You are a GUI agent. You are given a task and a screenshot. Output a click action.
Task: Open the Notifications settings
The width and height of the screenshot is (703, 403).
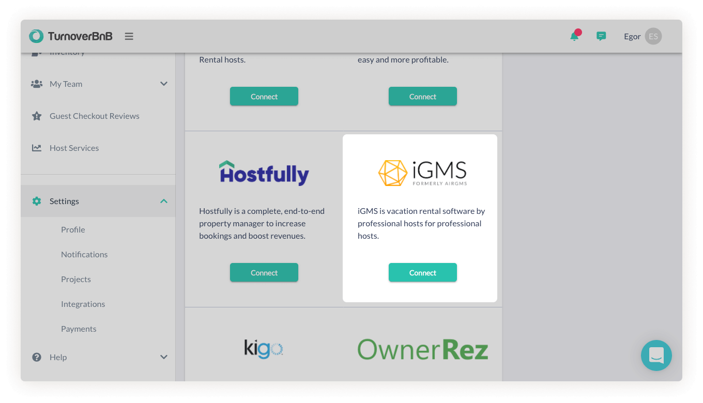pyautogui.click(x=84, y=254)
